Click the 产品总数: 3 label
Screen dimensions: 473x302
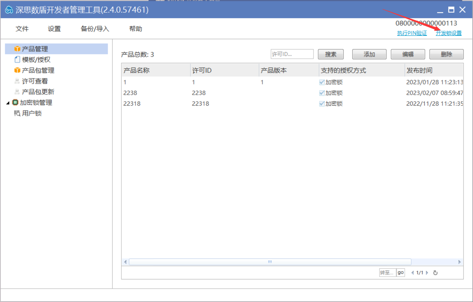138,55
